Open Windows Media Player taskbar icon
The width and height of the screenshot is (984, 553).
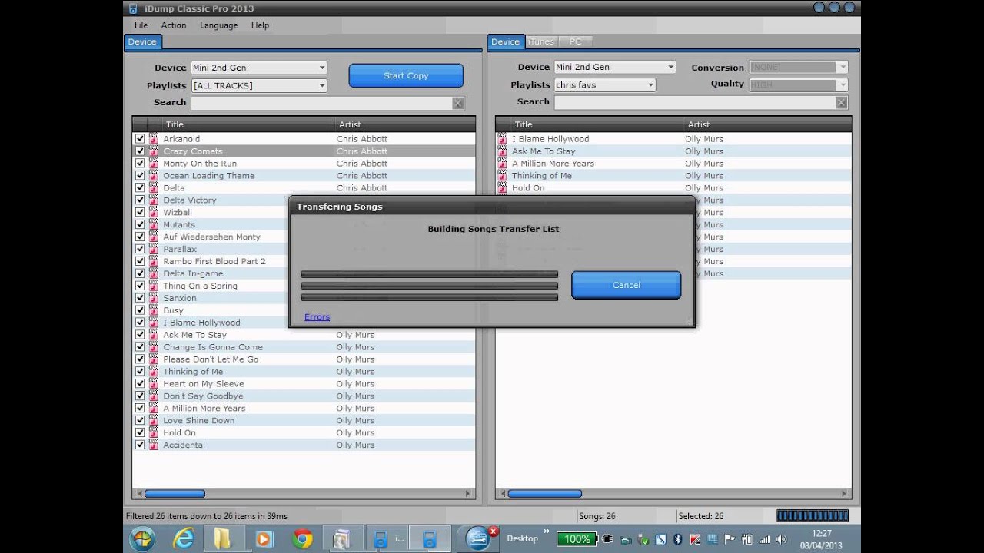pos(263,539)
